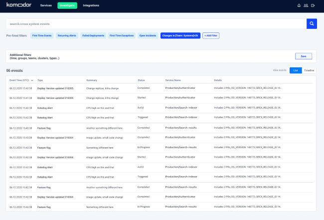Click the blue search magnifier button

tap(312, 24)
